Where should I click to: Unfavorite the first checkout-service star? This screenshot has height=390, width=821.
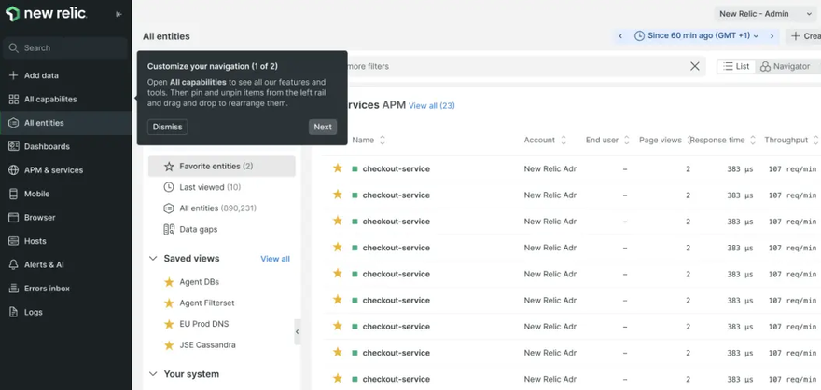click(338, 169)
